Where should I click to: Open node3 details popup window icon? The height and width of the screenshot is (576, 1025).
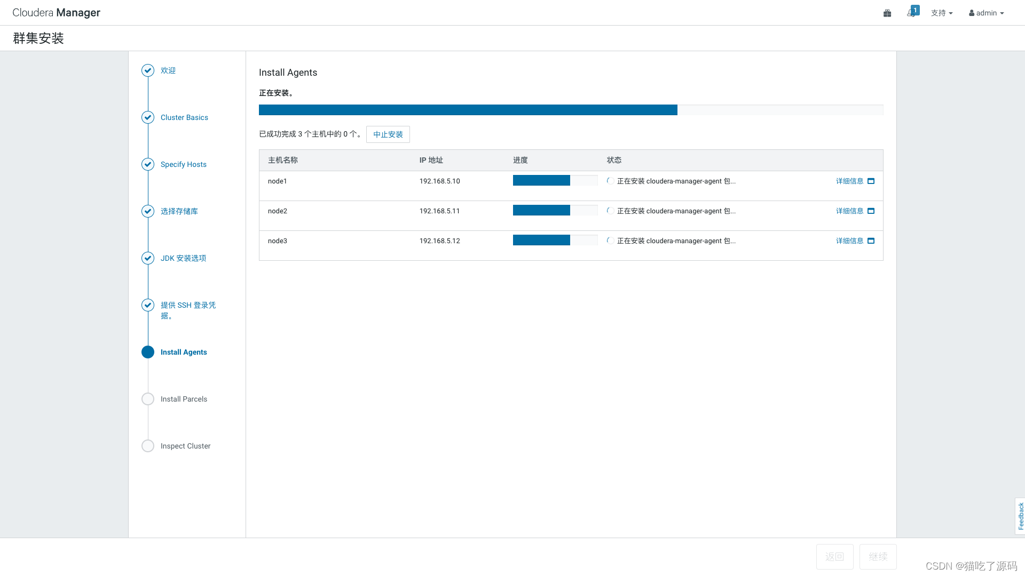(x=871, y=241)
